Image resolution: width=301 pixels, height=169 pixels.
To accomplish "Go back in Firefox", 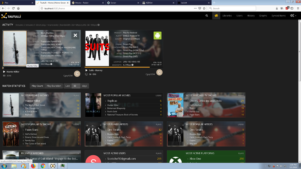I will click(3, 8).
